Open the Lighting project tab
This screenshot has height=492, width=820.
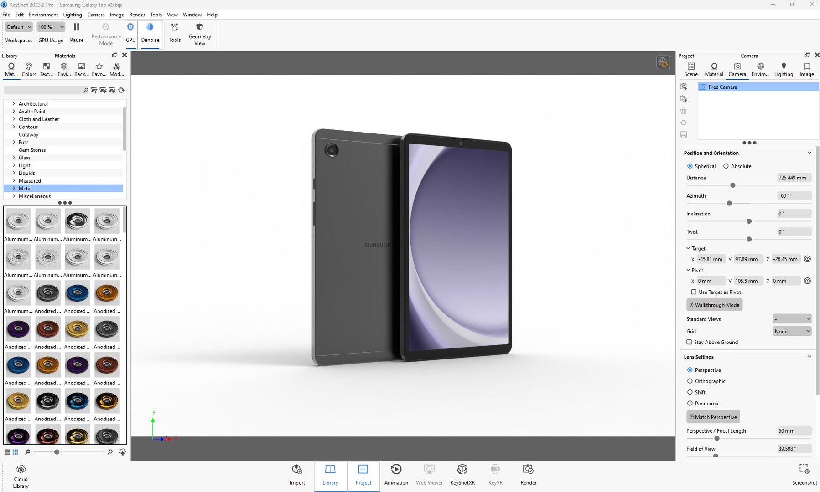(x=784, y=70)
